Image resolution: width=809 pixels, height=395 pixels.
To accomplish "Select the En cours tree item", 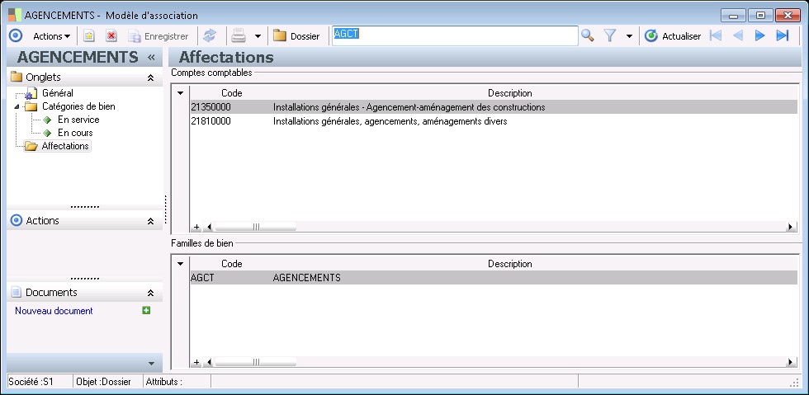I will (75, 133).
